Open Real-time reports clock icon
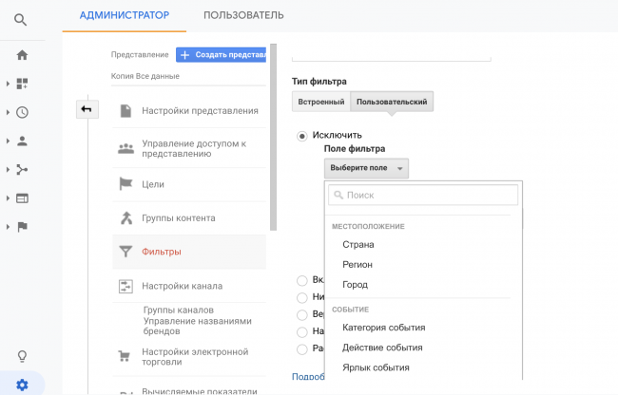The height and width of the screenshot is (395, 618). pos(22,112)
